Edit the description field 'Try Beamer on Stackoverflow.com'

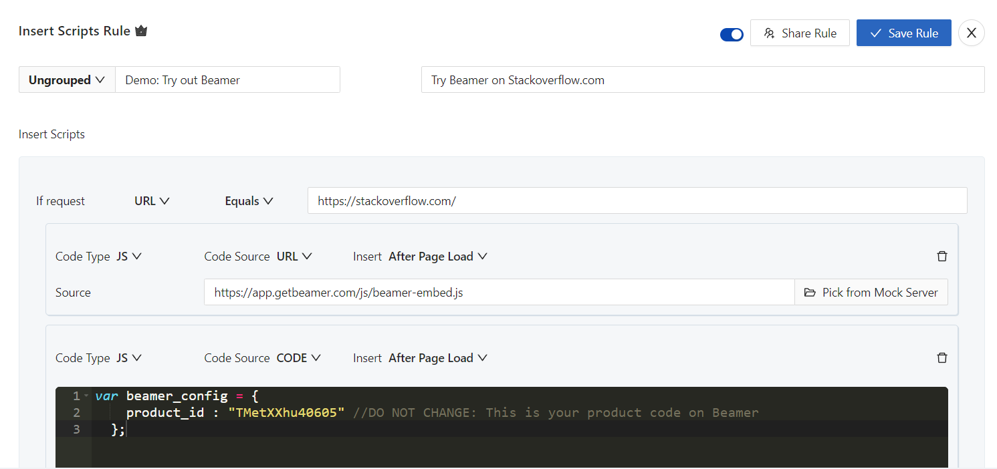tap(703, 80)
